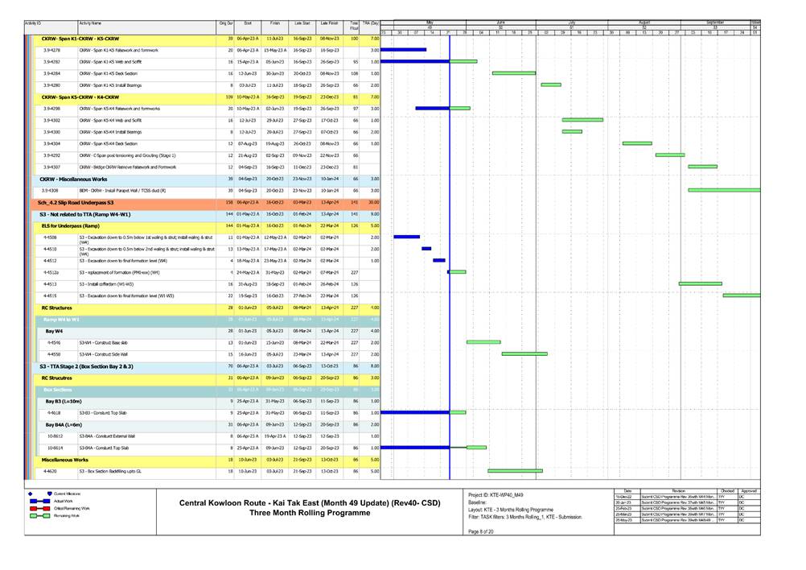Select the Bay W4 group row
Viewport: 806px width, 570px height.
point(55,331)
